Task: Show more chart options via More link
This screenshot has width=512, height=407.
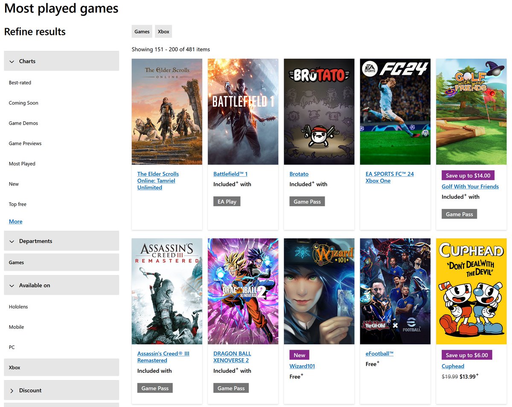Action: pos(16,221)
